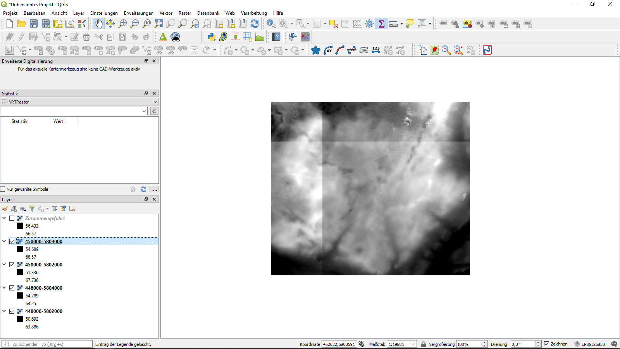Open the Verarbeitung menu

[254, 13]
